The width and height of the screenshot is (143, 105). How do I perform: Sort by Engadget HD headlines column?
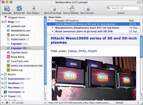[x=91, y=21]
